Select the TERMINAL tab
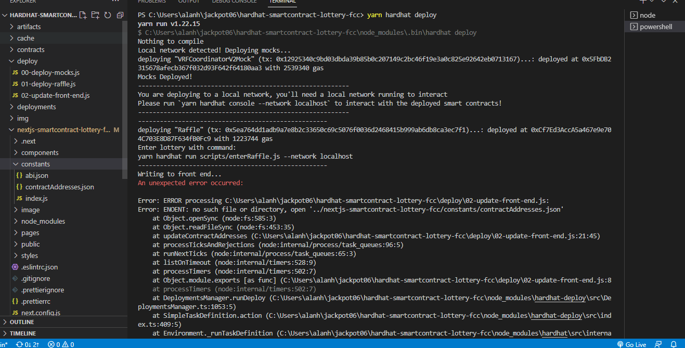The height and width of the screenshot is (348, 685). pos(282,2)
